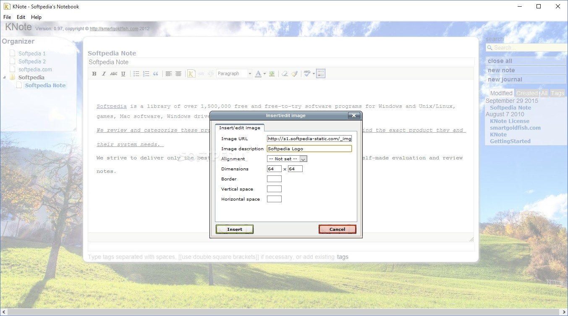Click the Horizontal space field

tap(274, 199)
